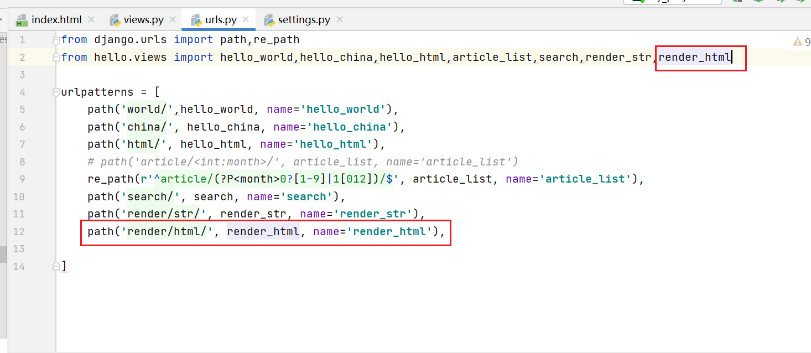
Task: Click 'hello_world' in the import line
Action: [257, 57]
